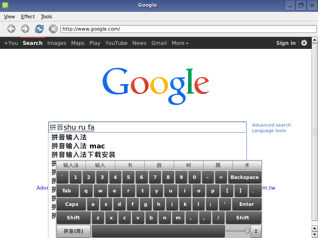Expand the More dropdown in Google bar
The image size is (318, 238).
coord(180,43)
